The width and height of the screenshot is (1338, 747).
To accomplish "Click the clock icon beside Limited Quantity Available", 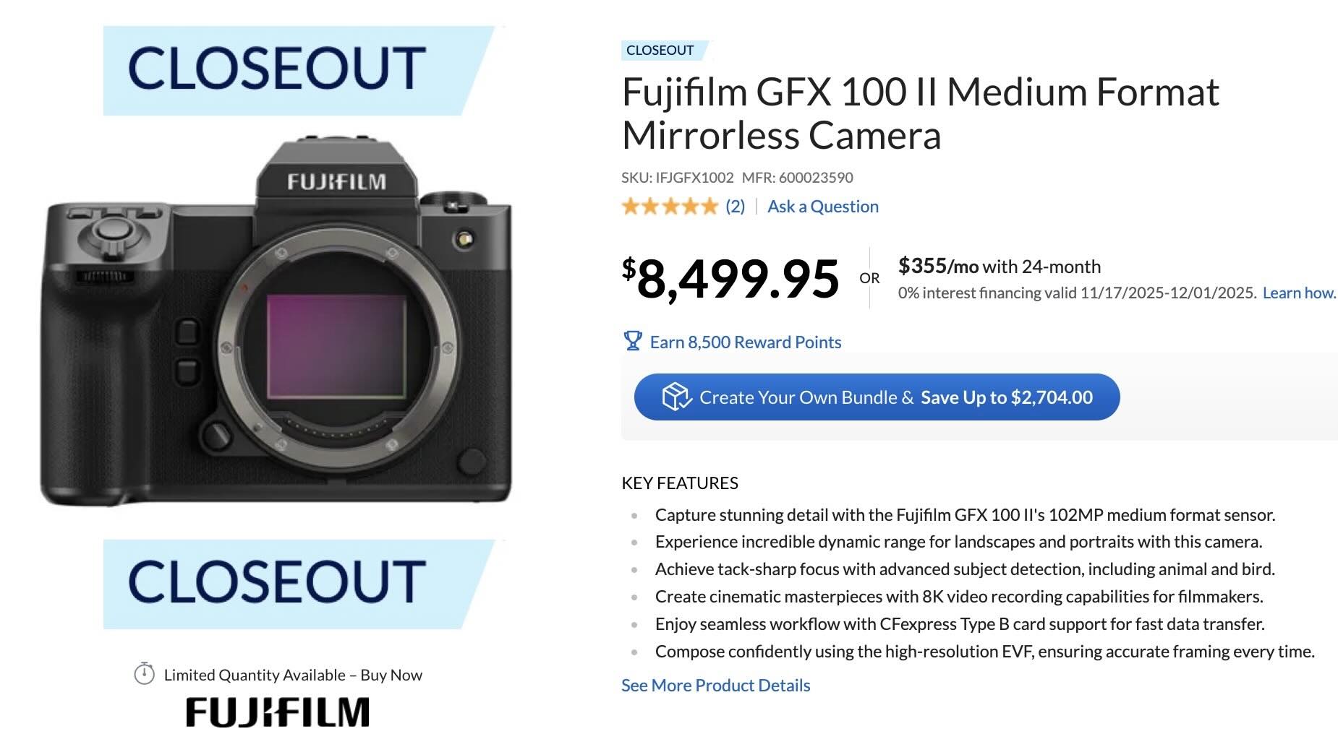I will click(146, 675).
